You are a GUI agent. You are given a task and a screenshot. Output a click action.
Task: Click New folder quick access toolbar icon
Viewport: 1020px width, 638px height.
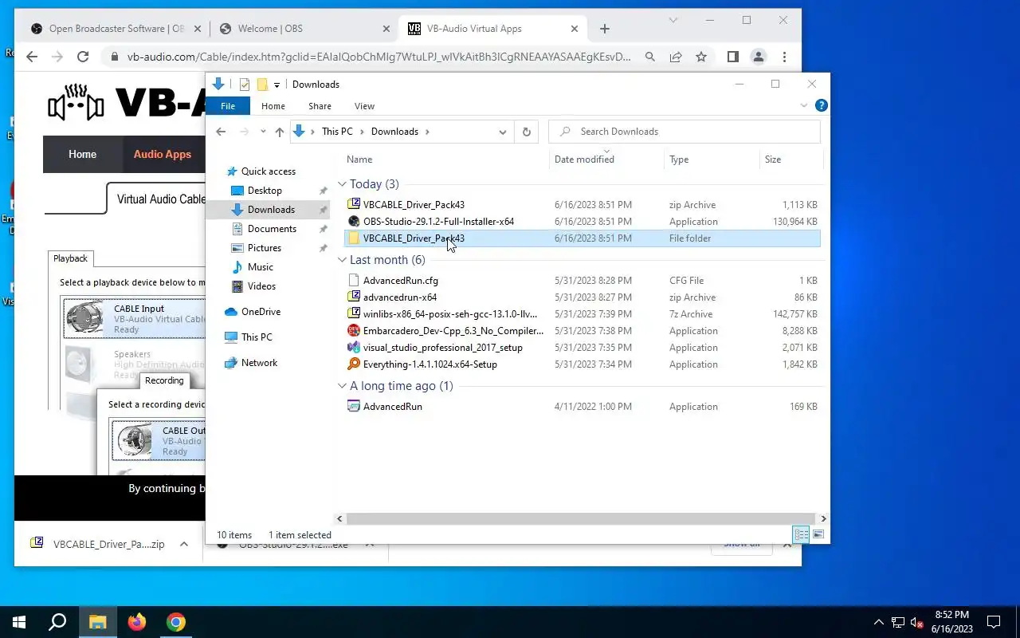262,85
